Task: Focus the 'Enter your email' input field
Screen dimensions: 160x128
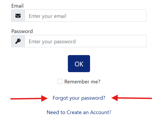Action: pos(85,16)
